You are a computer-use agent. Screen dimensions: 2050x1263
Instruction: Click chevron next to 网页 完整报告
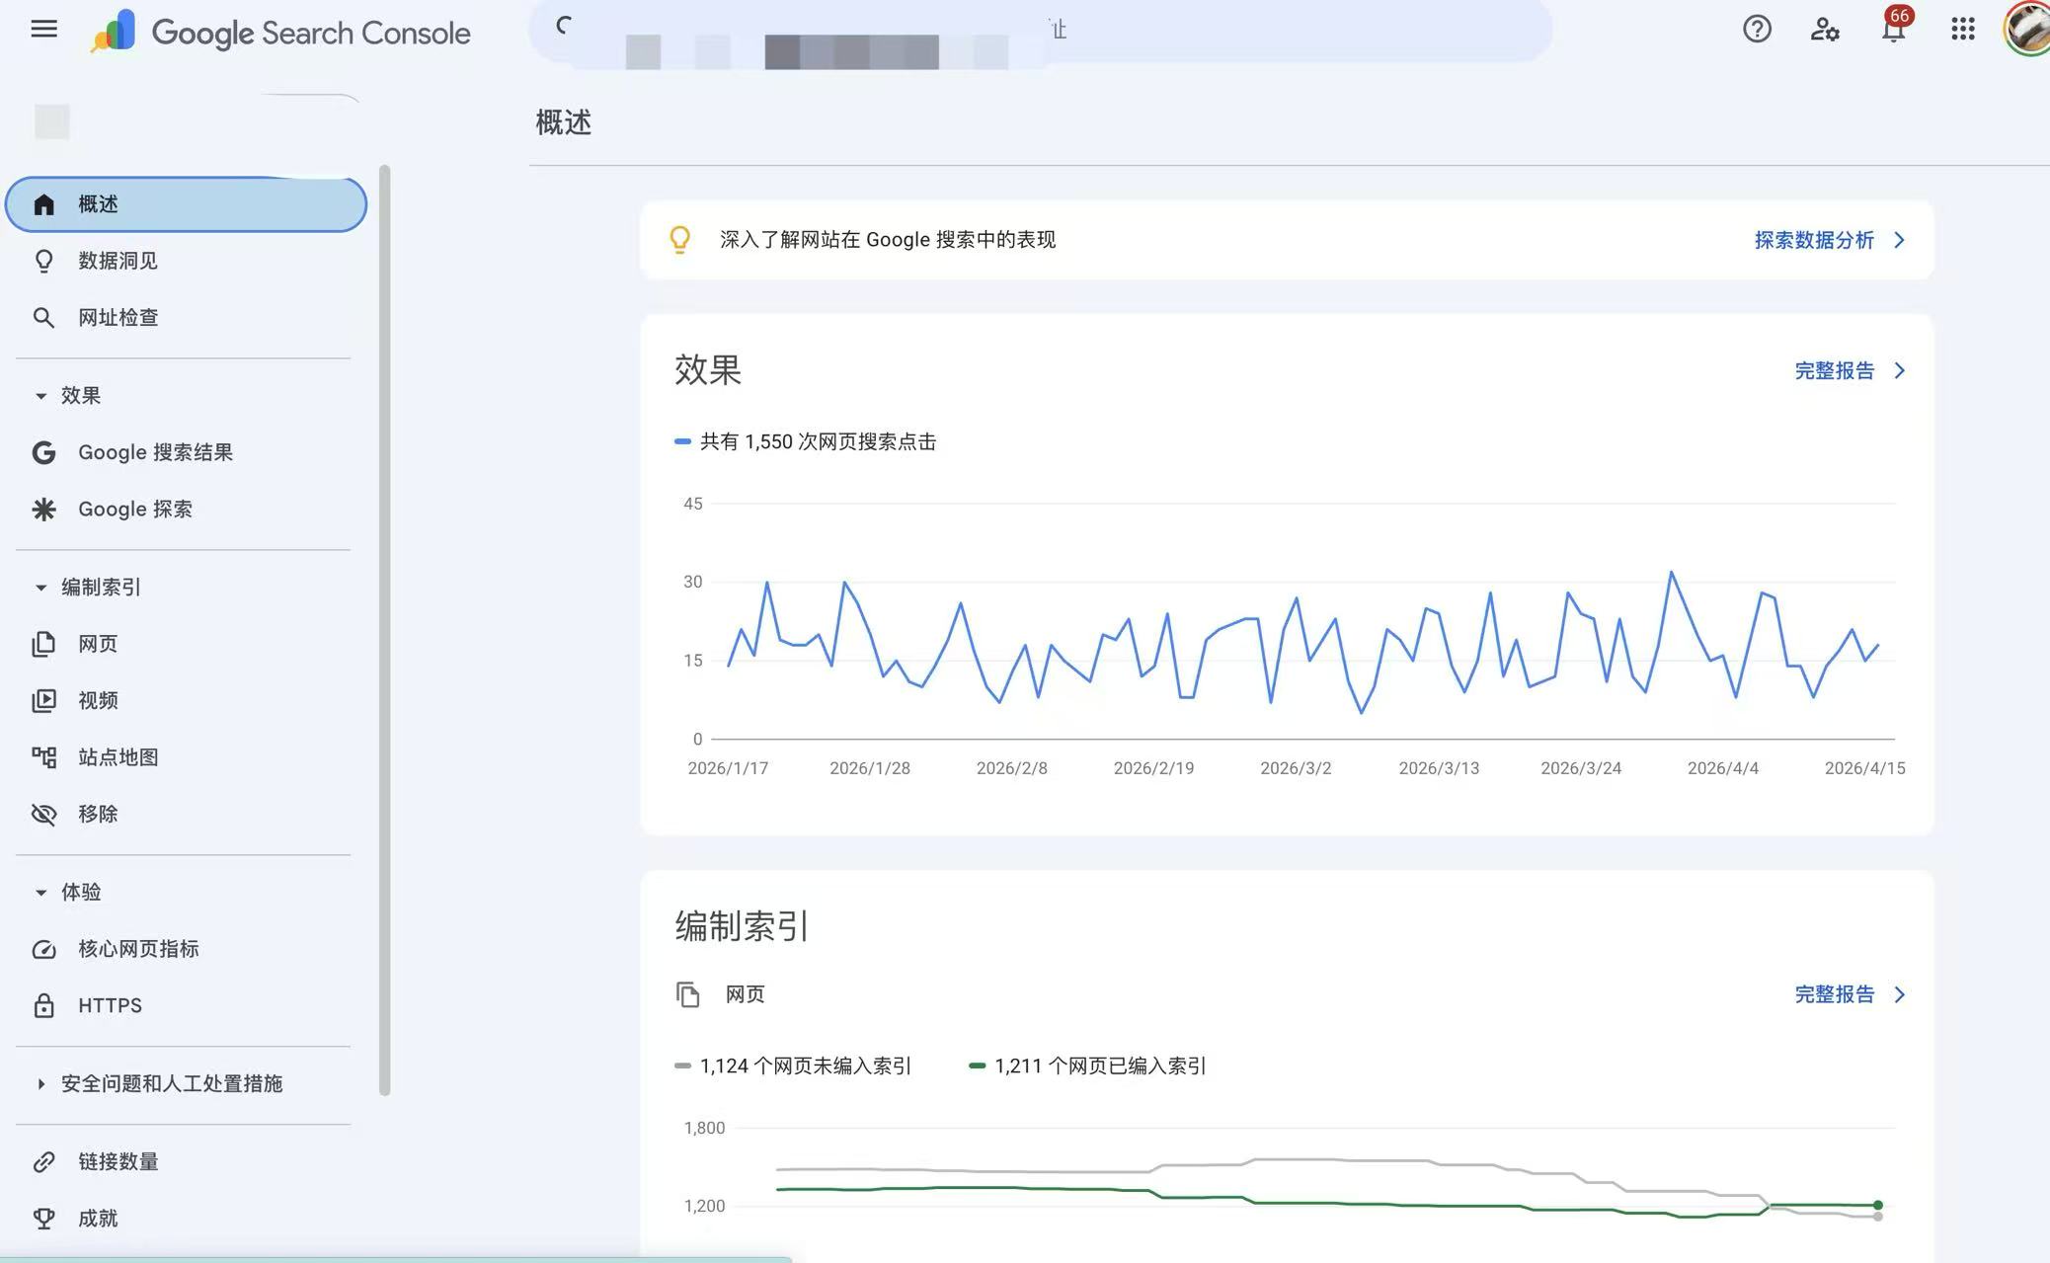(1899, 994)
